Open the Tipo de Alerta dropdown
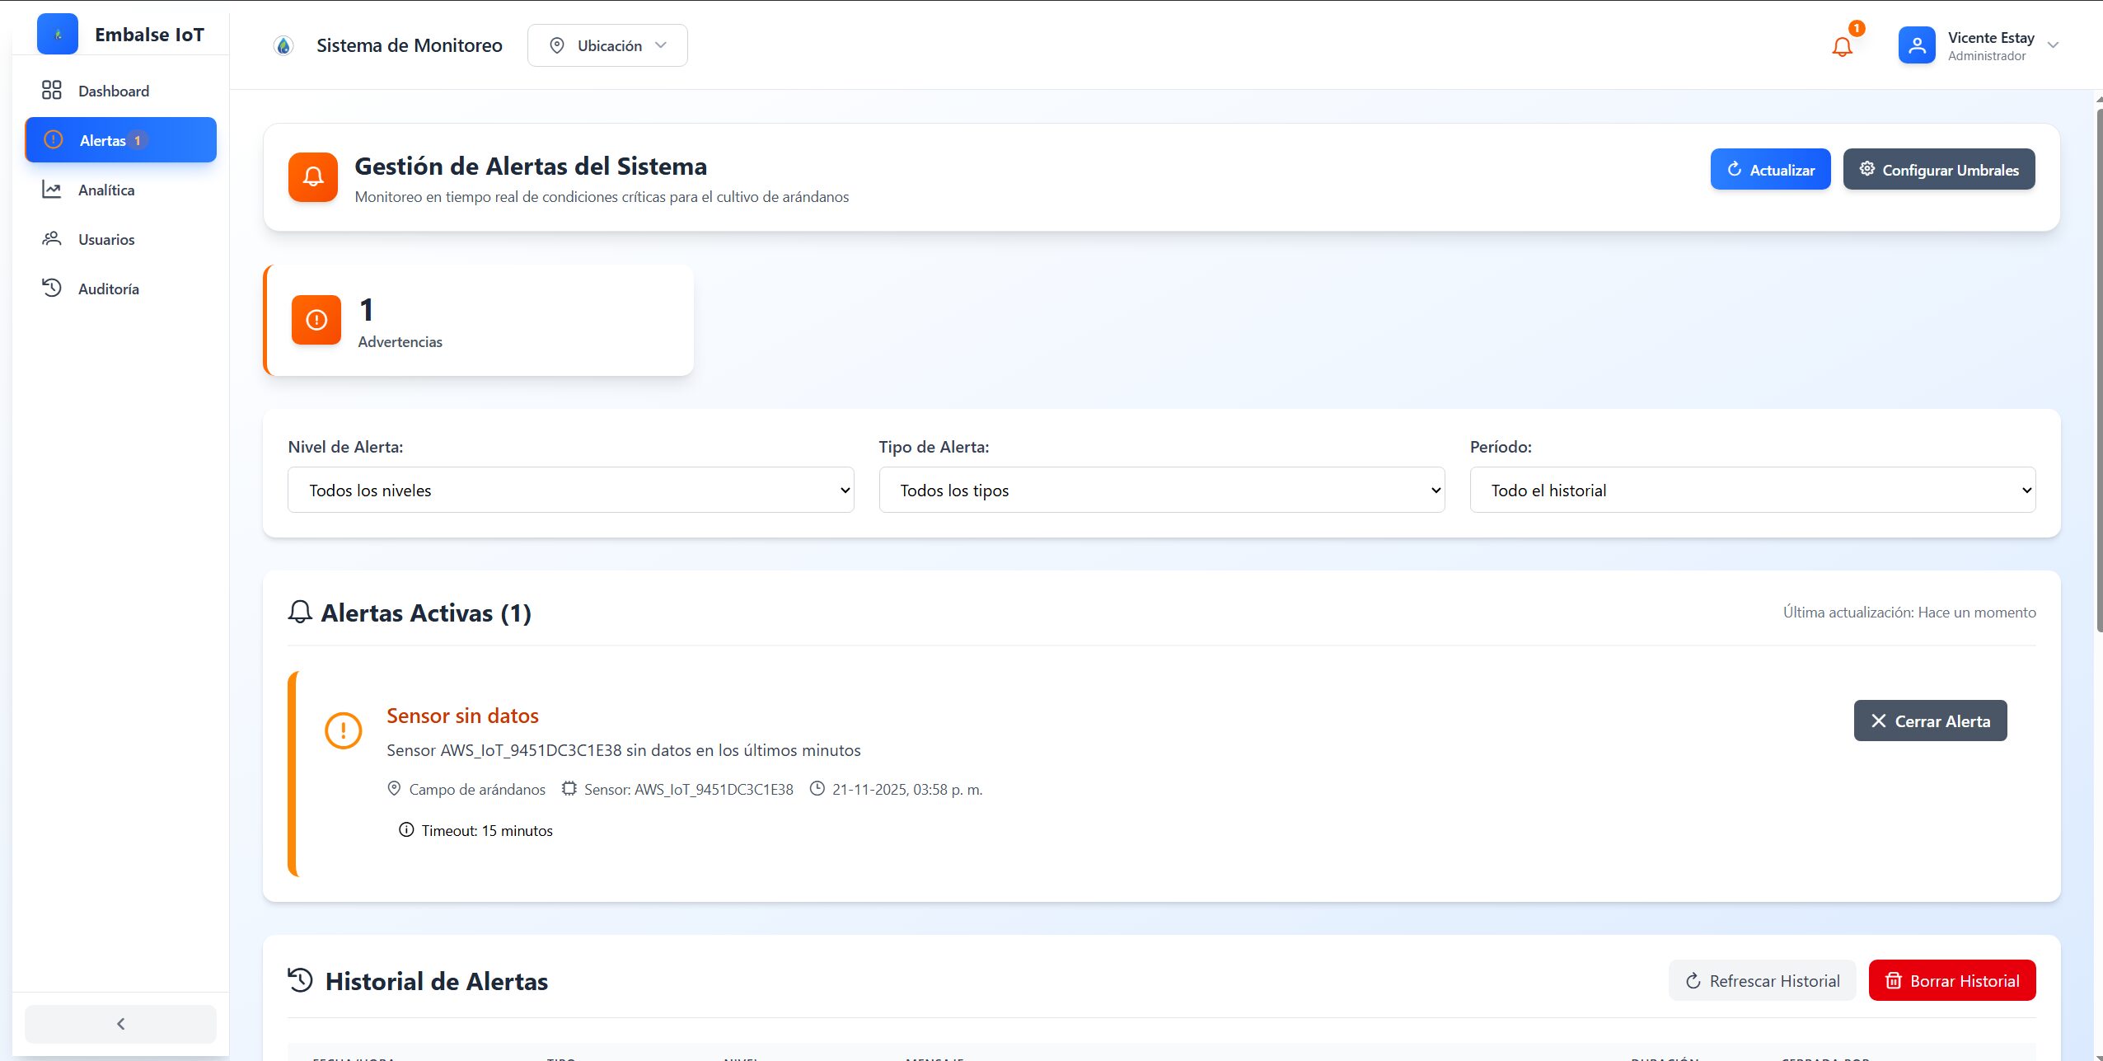2103x1061 pixels. [1161, 491]
